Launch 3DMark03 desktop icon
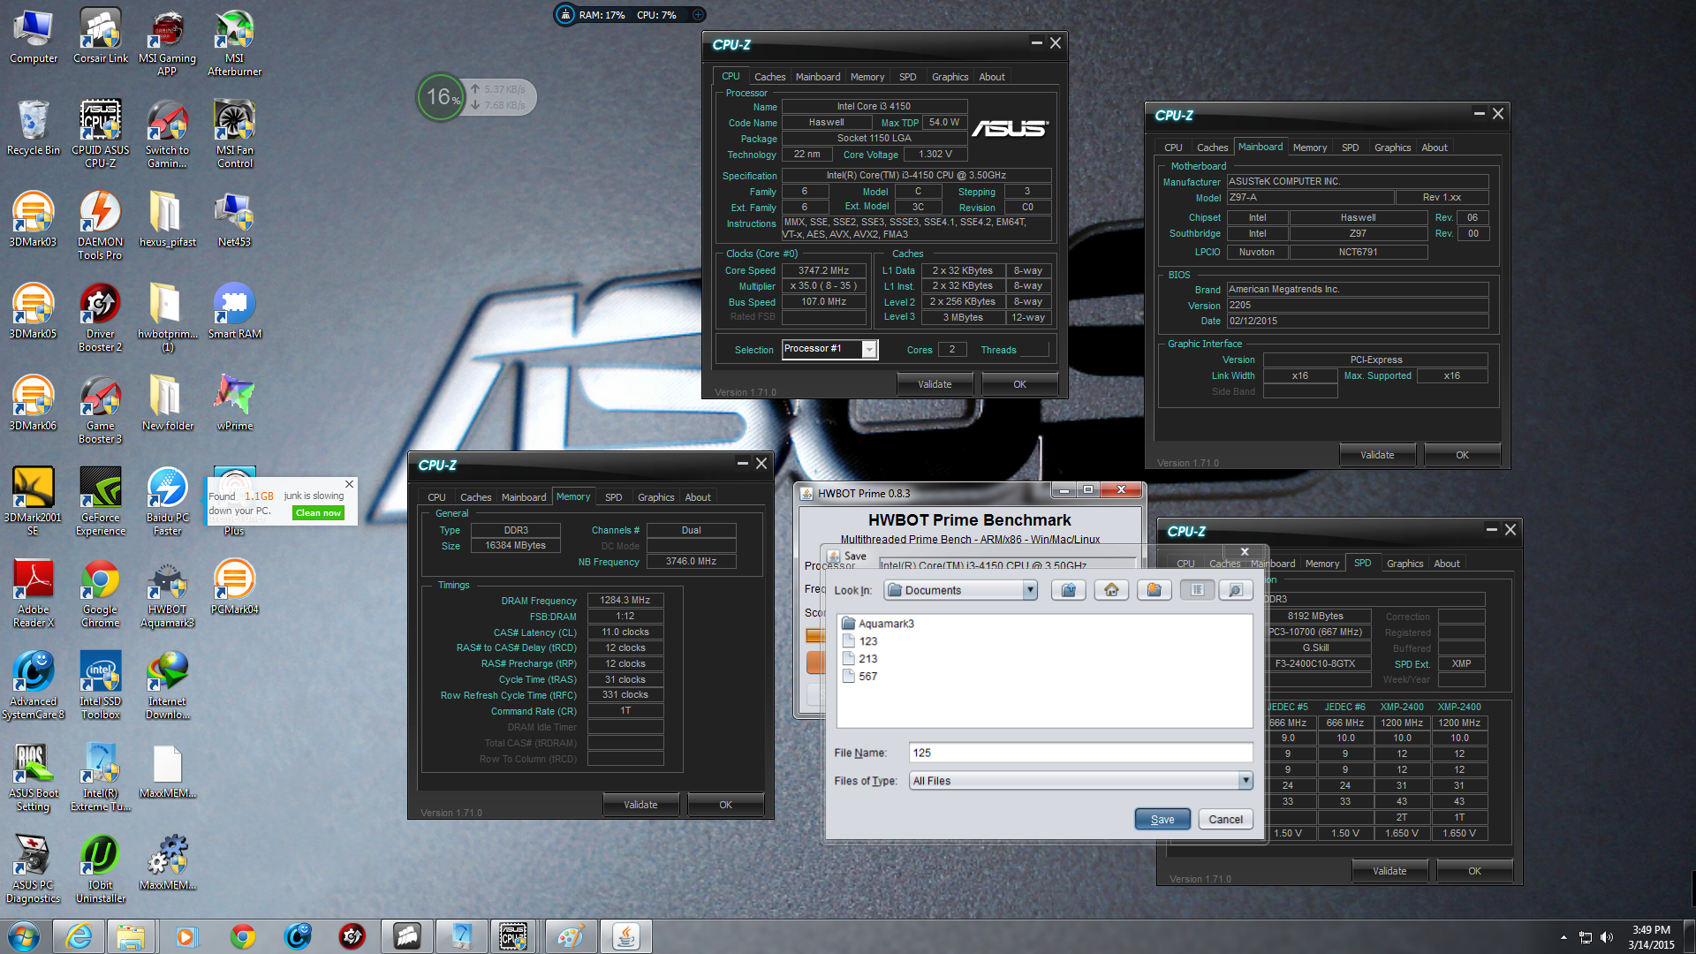 tap(34, 221)
